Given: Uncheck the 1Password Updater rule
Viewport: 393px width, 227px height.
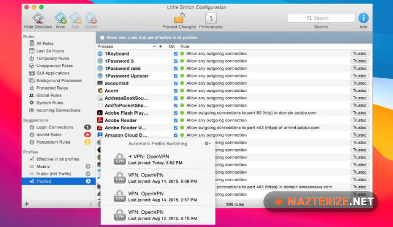Looking at the screenshot, I should tap(176, 76).
